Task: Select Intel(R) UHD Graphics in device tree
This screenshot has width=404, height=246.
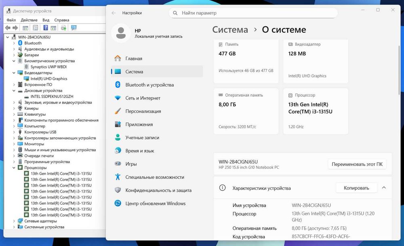Action: tap(49, 79)
